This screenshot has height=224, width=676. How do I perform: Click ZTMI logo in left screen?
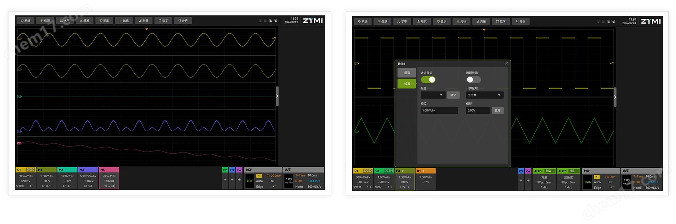[x=313, y=21]
